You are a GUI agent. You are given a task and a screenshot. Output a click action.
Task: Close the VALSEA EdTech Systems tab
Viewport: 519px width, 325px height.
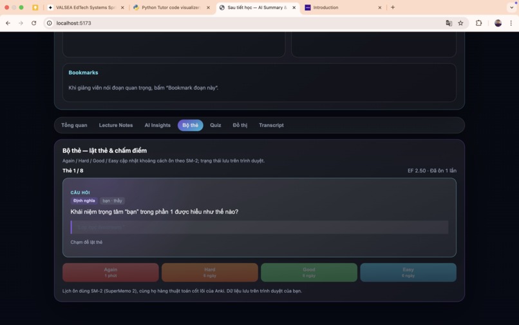[122, 7]
